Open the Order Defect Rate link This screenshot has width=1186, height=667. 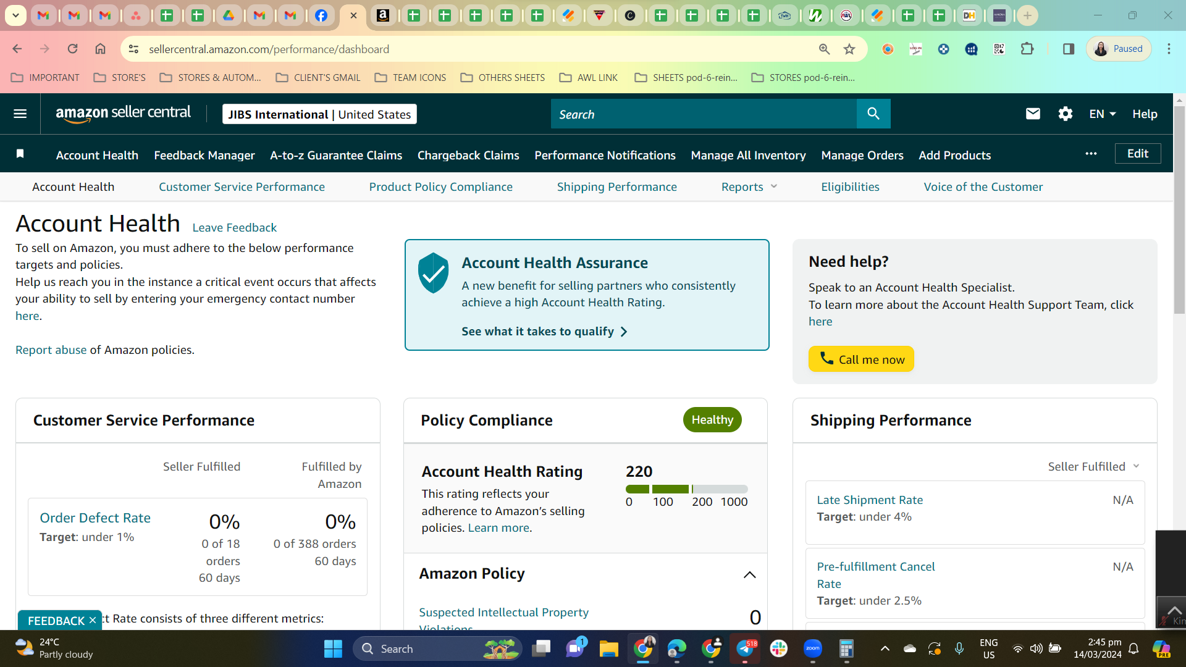tap(95, 518)
